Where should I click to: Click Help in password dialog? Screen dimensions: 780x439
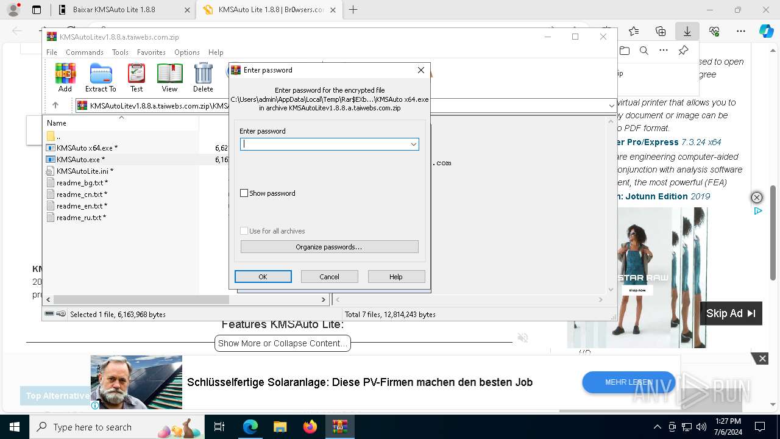(x=396, y=277)
